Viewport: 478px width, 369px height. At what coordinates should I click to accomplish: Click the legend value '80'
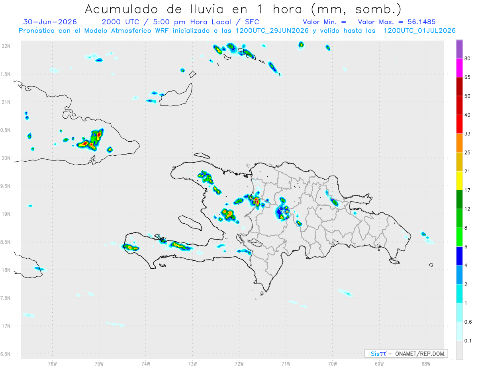point(468,59)
